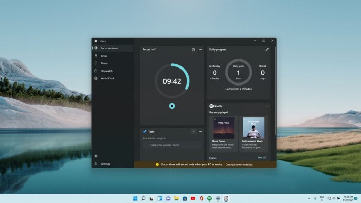Mark 'Finalize the weekly report' task complete
This screenshot has height=203, width=361.
tap(146, 145)
